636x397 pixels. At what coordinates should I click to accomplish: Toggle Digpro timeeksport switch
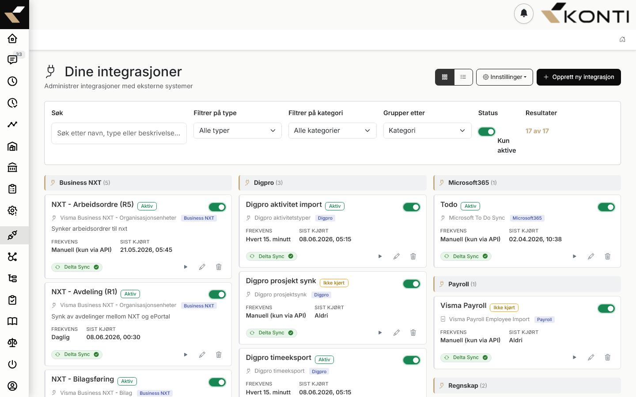click(x=412, y=360)
